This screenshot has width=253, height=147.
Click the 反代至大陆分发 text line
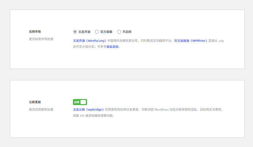pos(88,47)
